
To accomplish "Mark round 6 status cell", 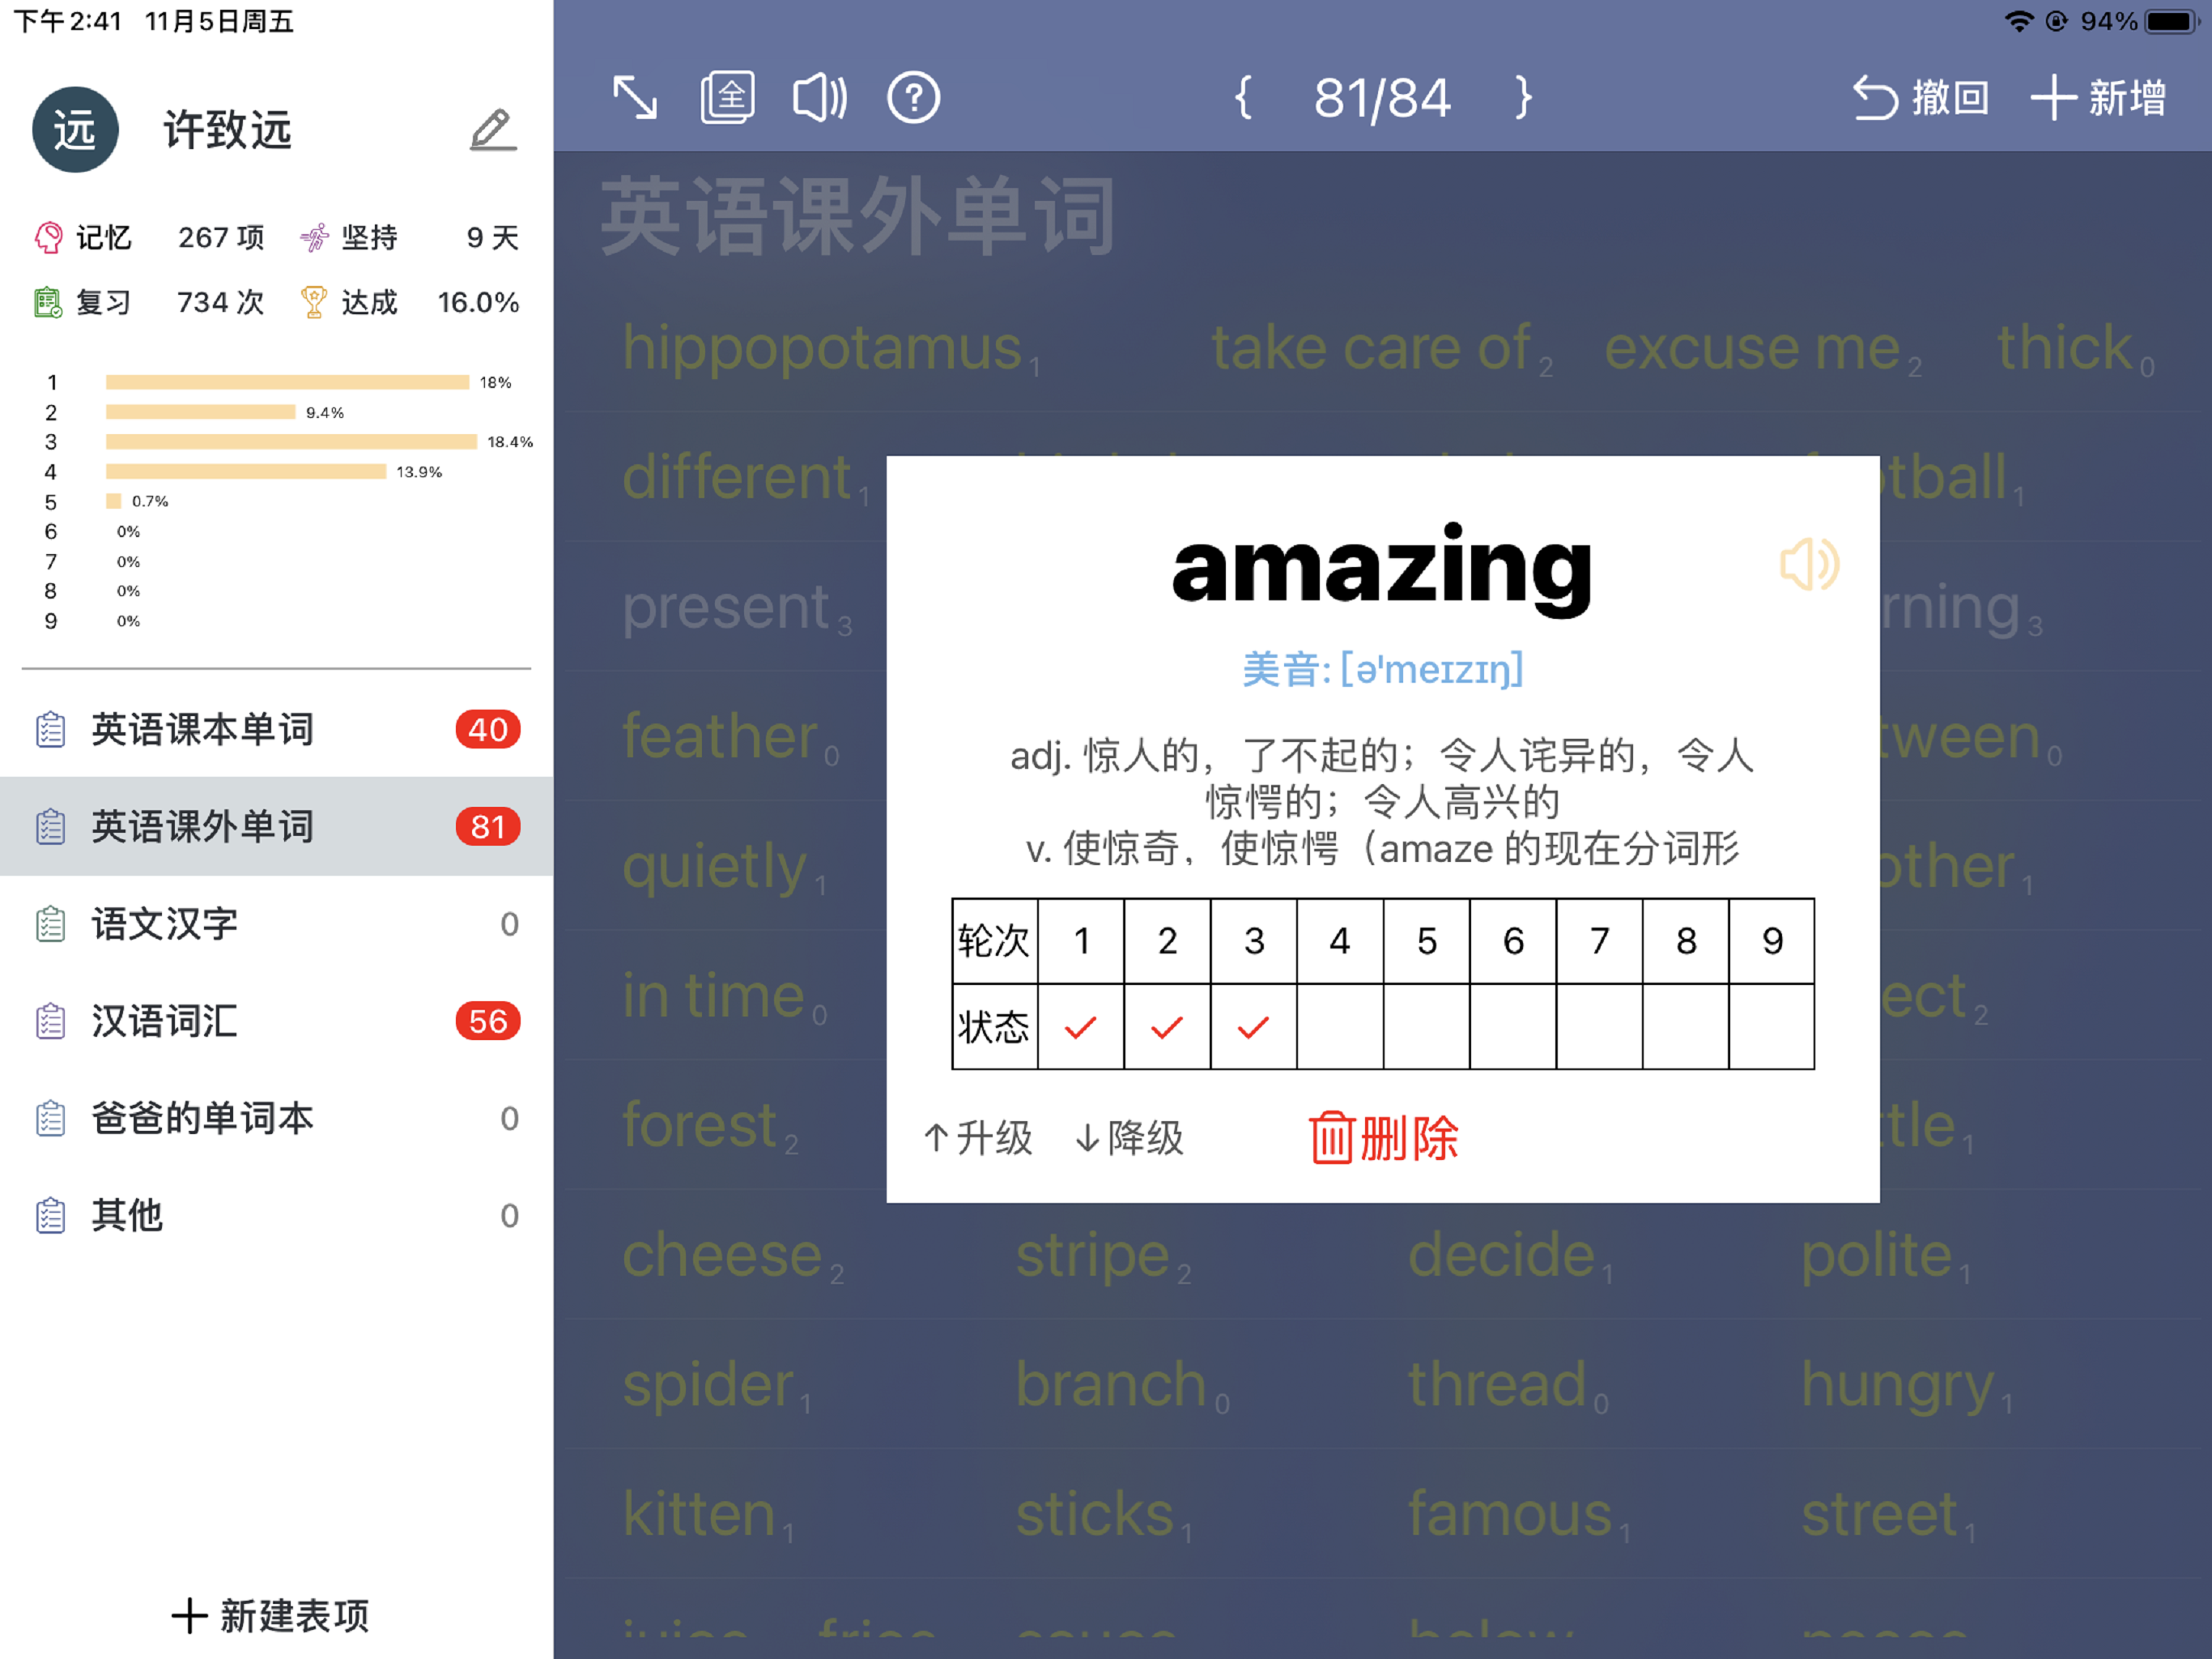I will click(x=1513, y=1026).
